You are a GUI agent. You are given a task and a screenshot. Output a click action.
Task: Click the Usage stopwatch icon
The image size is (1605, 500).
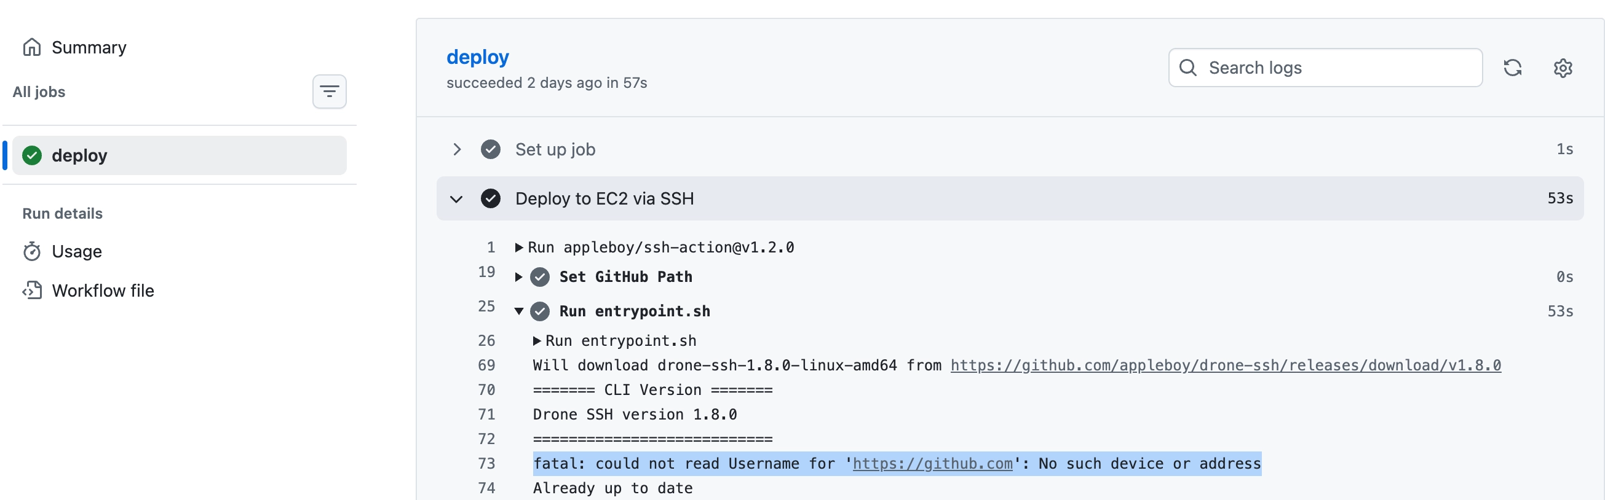tap(32, 252)
